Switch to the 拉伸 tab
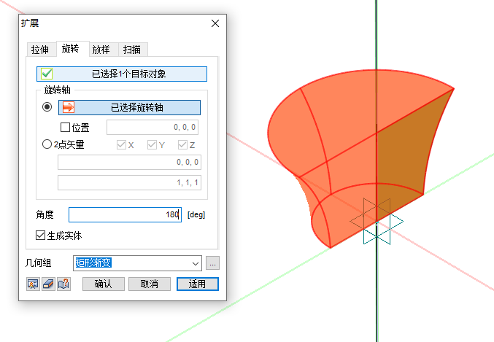The height and width of the screenshot is (342, 494). coord(40,50)
